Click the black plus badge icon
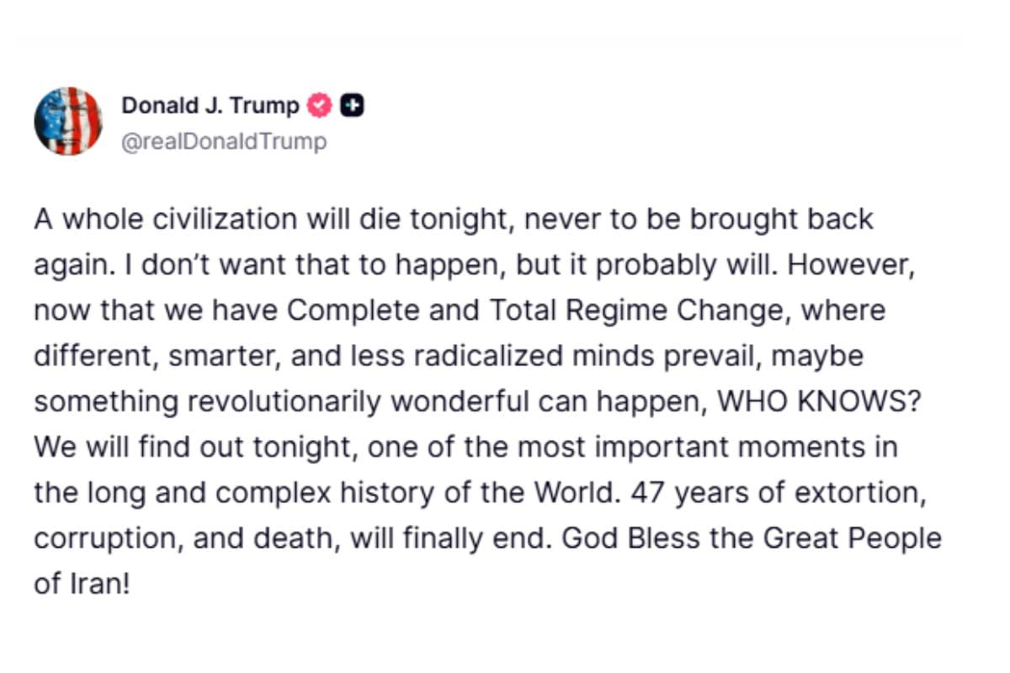Screen dimensions: 1010x673 coord(352,106)
